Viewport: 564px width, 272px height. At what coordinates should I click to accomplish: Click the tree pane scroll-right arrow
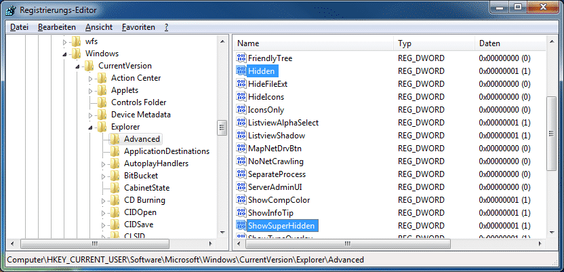tap(211, 244)
